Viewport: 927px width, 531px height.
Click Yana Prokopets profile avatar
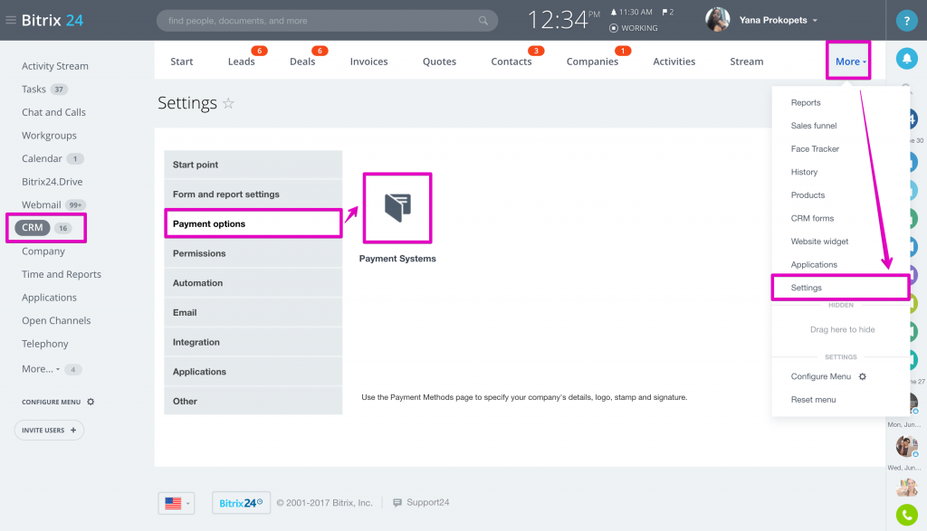click(717, 20)
